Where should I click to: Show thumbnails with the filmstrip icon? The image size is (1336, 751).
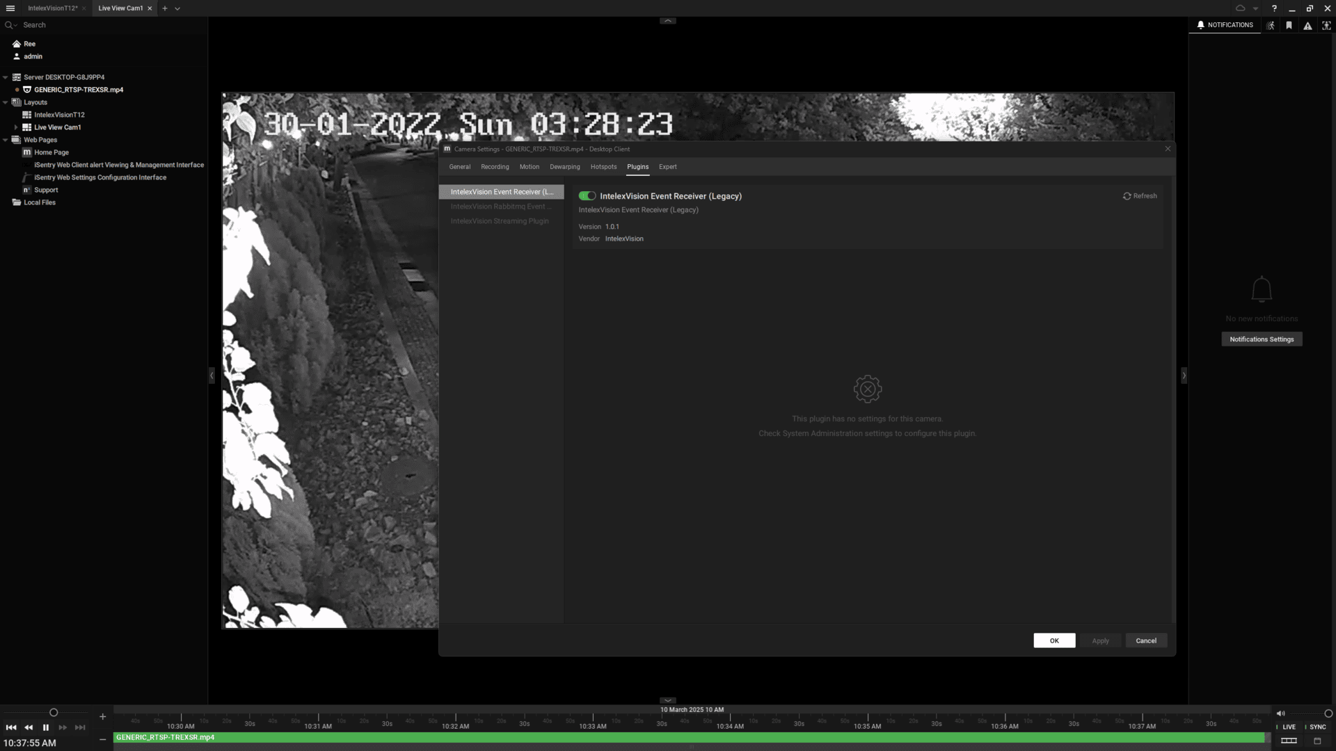1289,741
